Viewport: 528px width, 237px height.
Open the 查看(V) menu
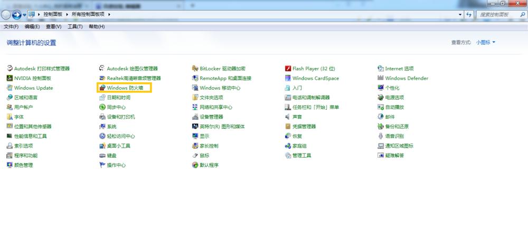[x=53, y=26]
